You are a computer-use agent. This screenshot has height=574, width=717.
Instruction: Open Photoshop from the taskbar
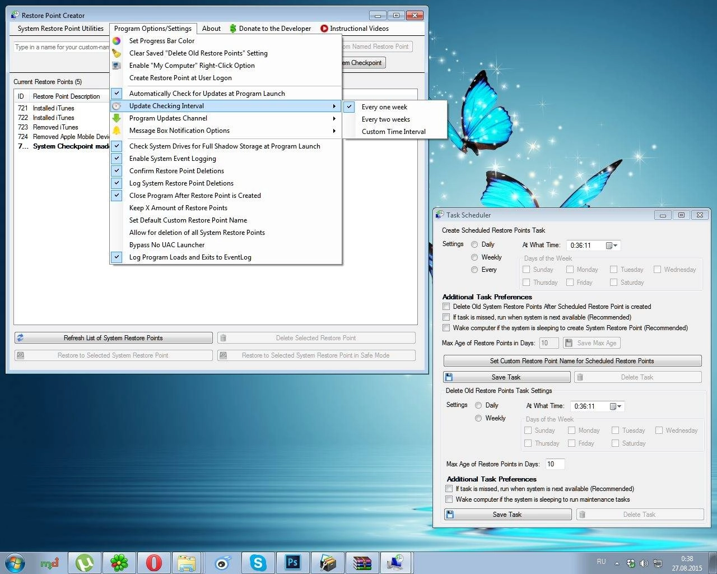click(292, 563)
